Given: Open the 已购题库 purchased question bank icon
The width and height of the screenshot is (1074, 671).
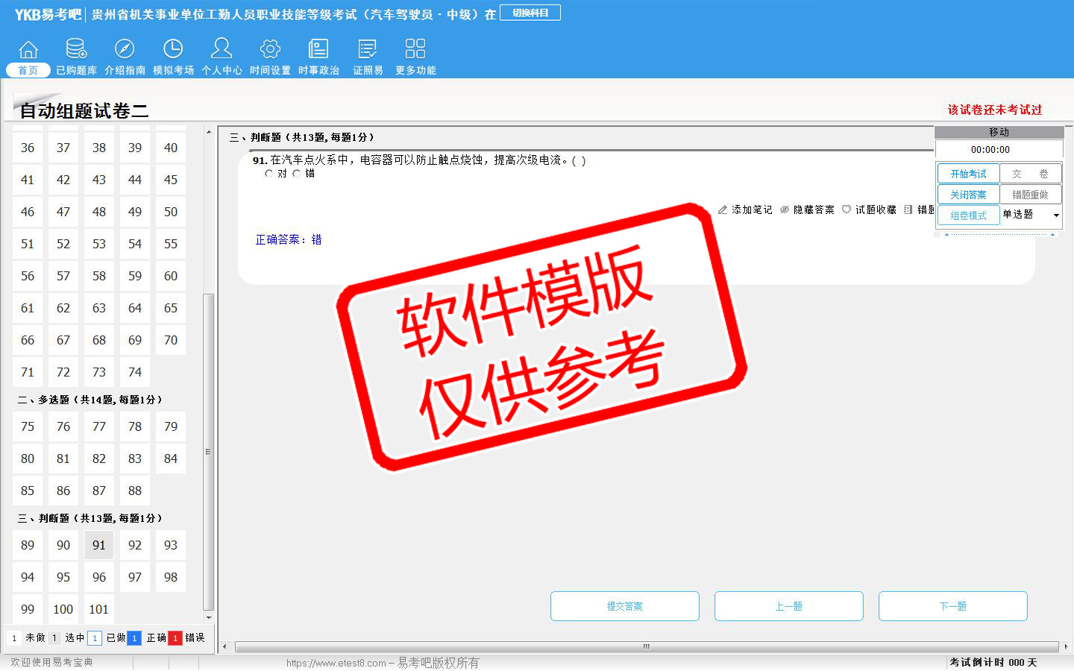Looking at the screenshot, I should (x=76, y=50).
